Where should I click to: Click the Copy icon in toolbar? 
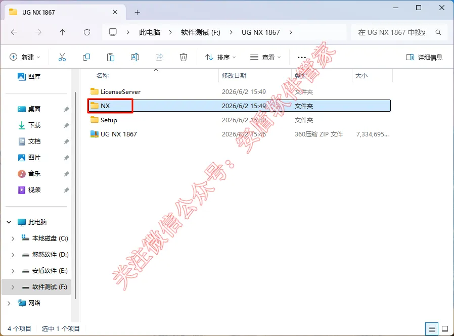point(86,57)
